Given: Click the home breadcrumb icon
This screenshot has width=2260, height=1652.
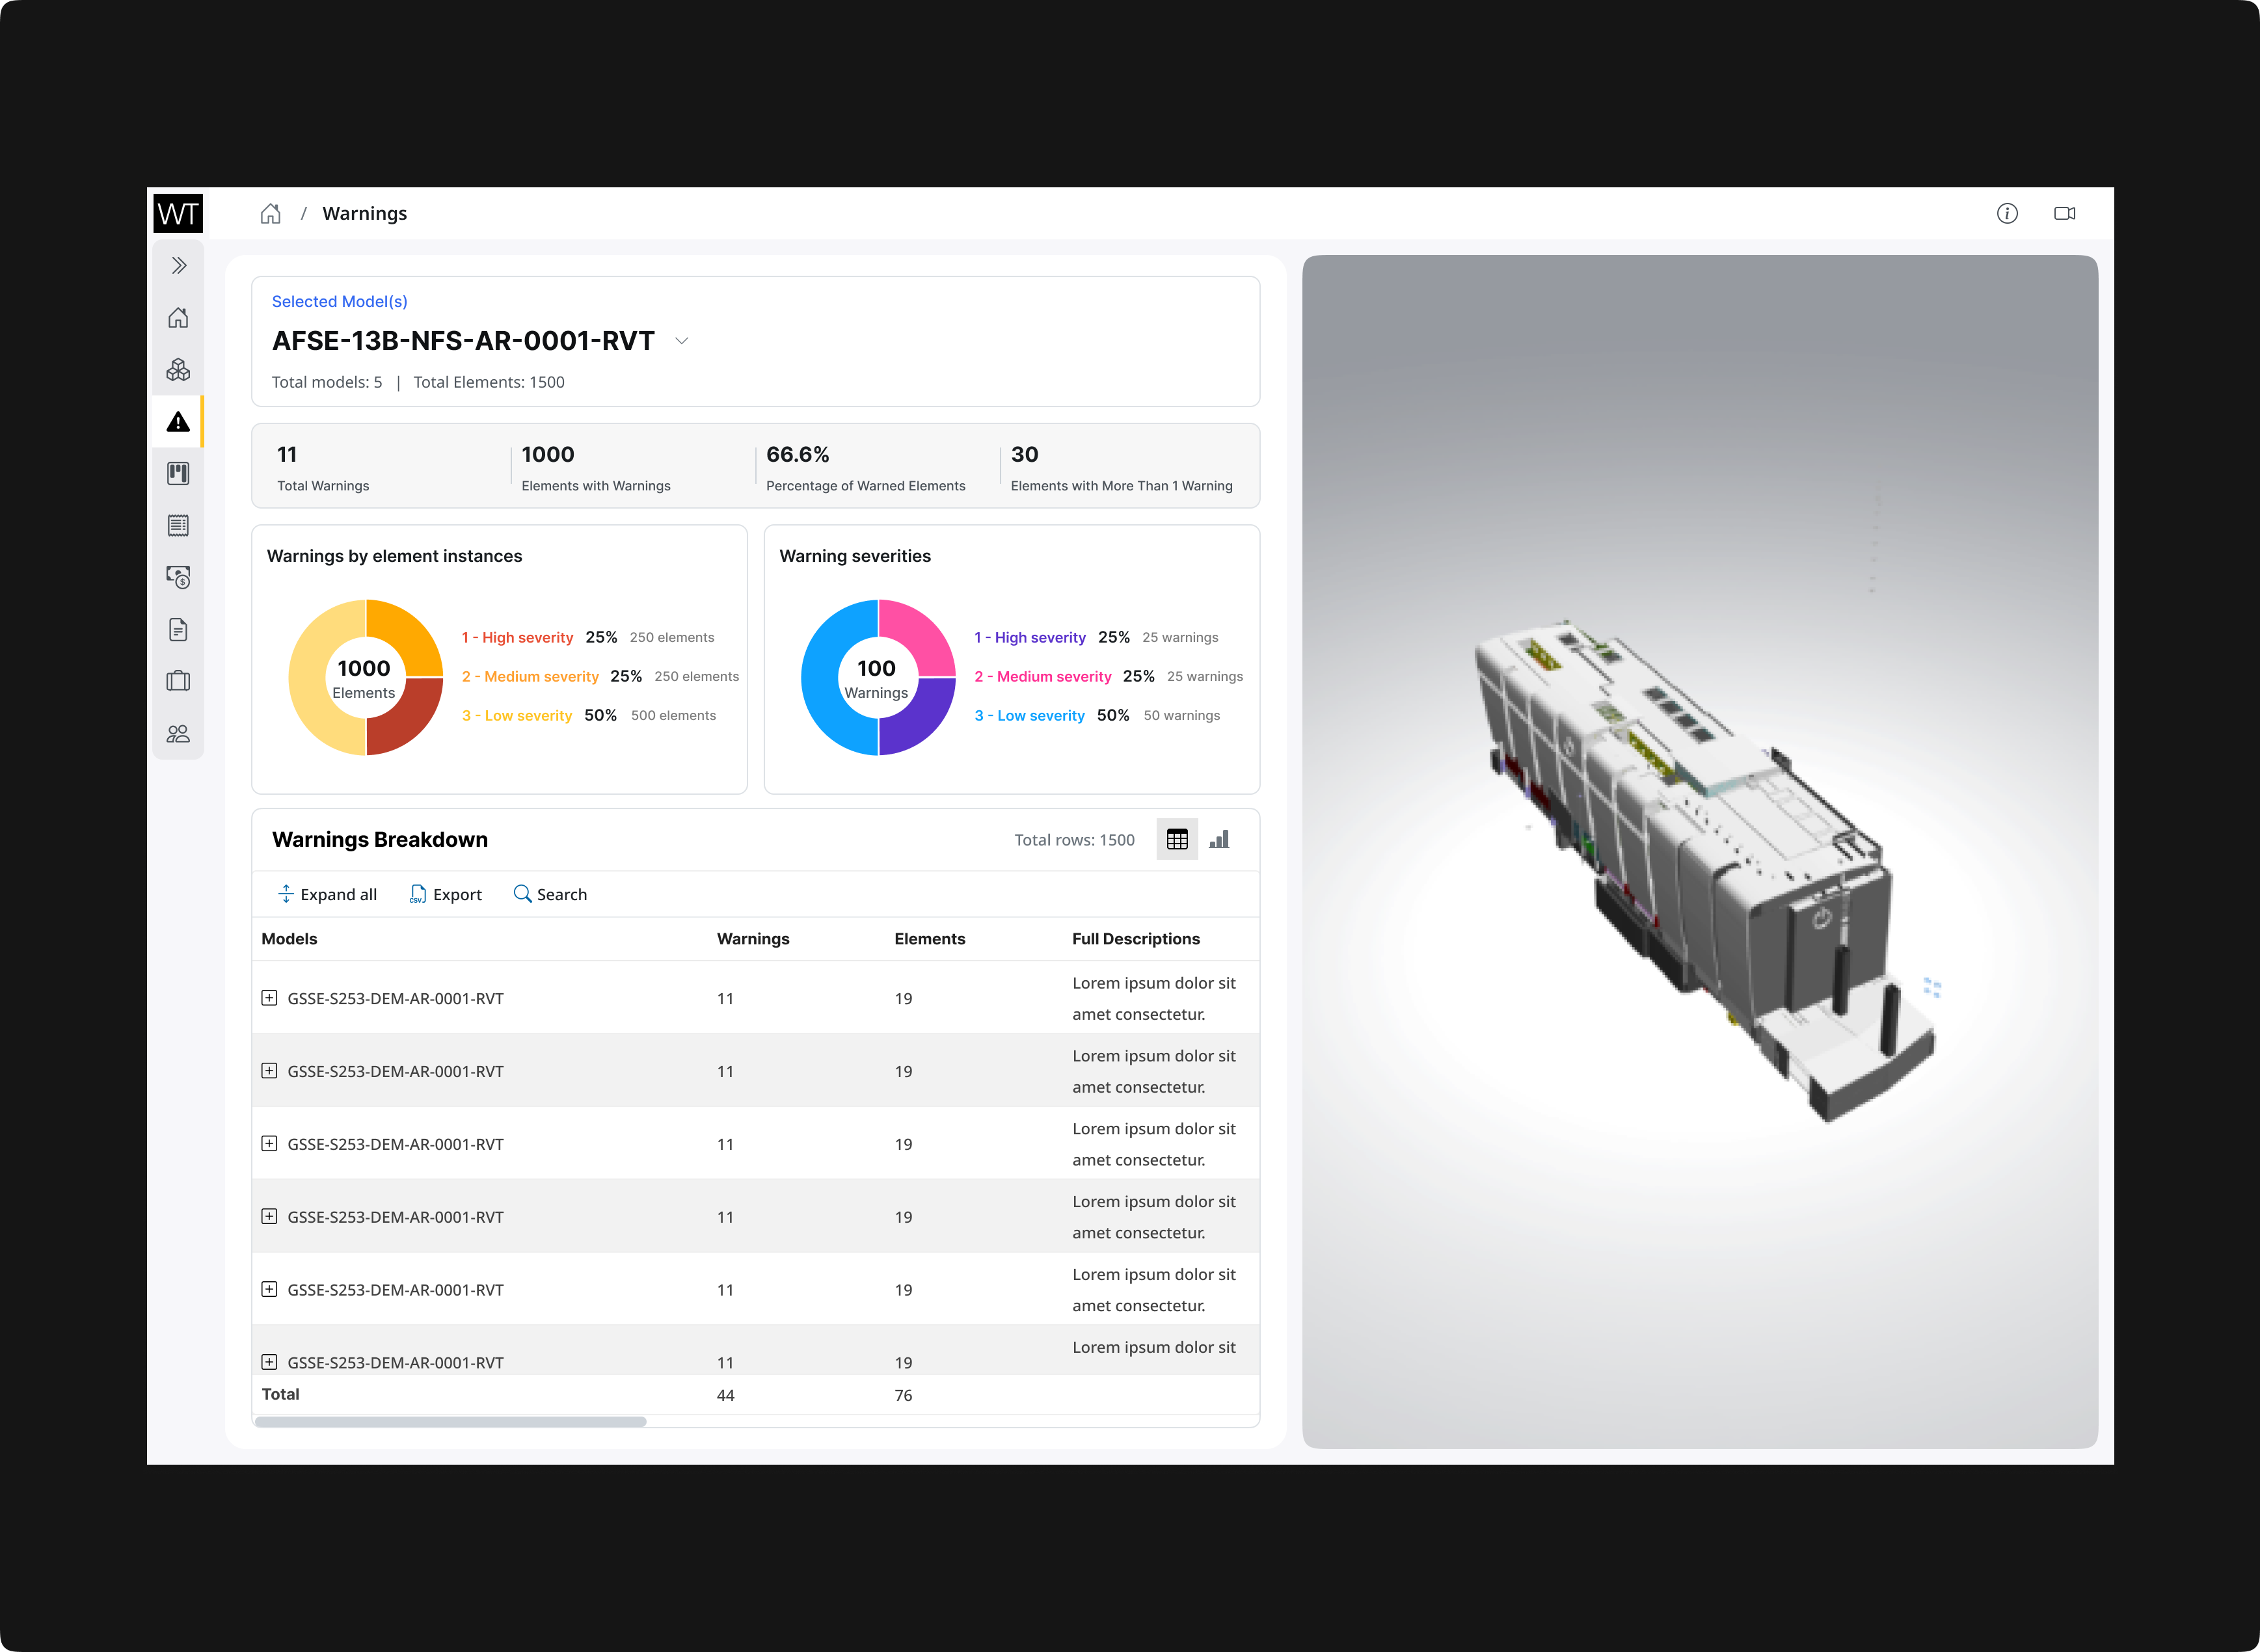Looking at the screenshot, I should [270, 213].
